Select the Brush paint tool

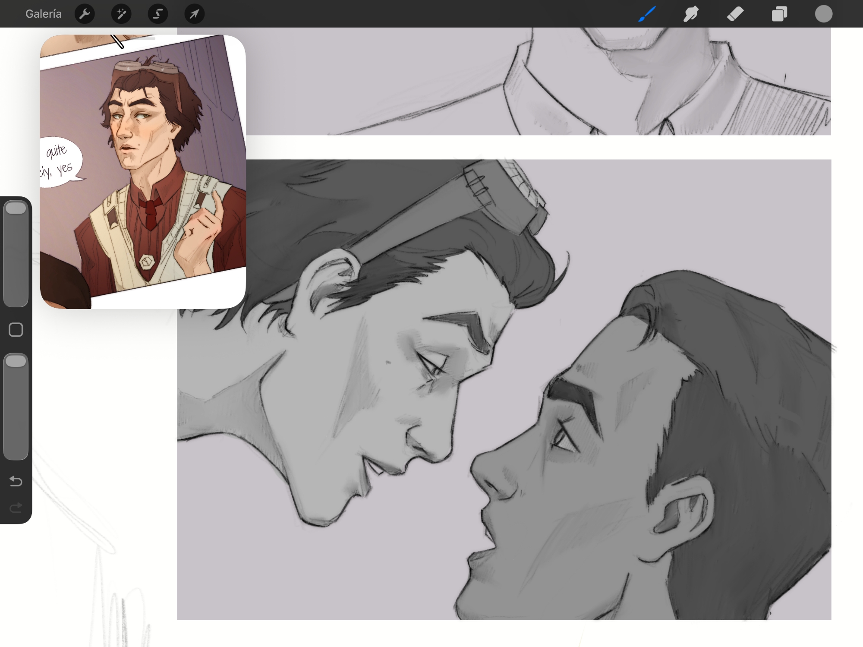coord(647,14)
